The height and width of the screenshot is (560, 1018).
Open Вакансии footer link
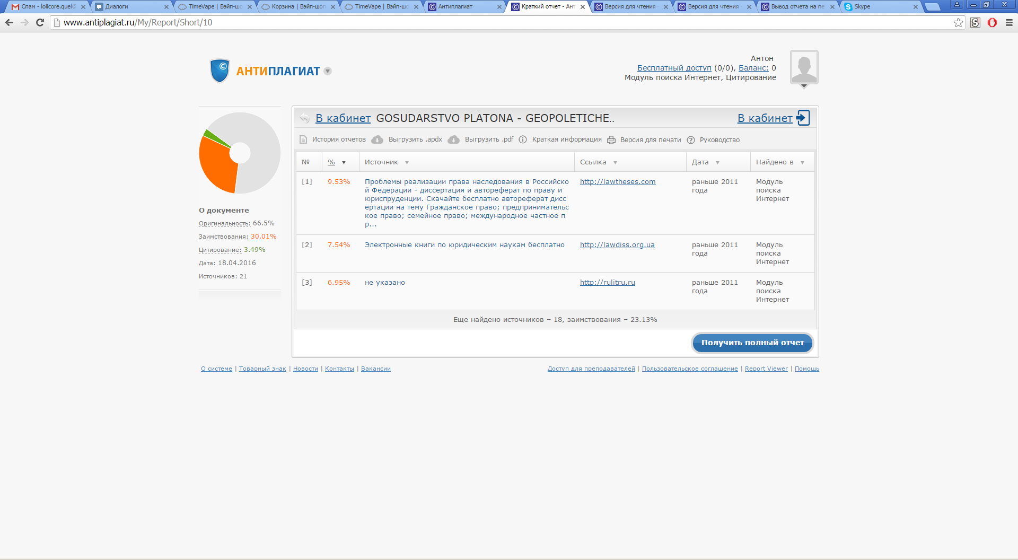[x=376, y=369]
